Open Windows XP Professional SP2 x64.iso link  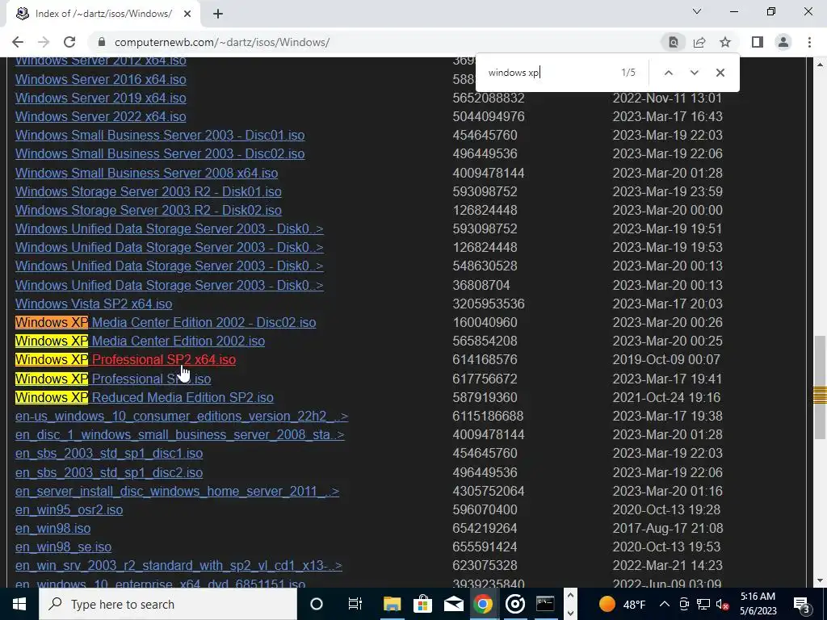point(125,359)
